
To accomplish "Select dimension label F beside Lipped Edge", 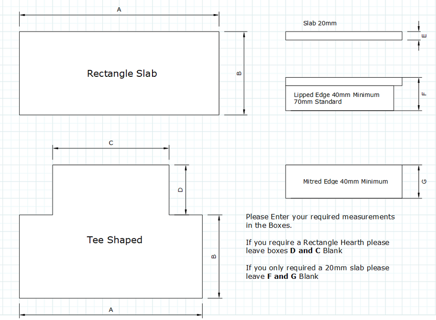I will pos(424,94).
